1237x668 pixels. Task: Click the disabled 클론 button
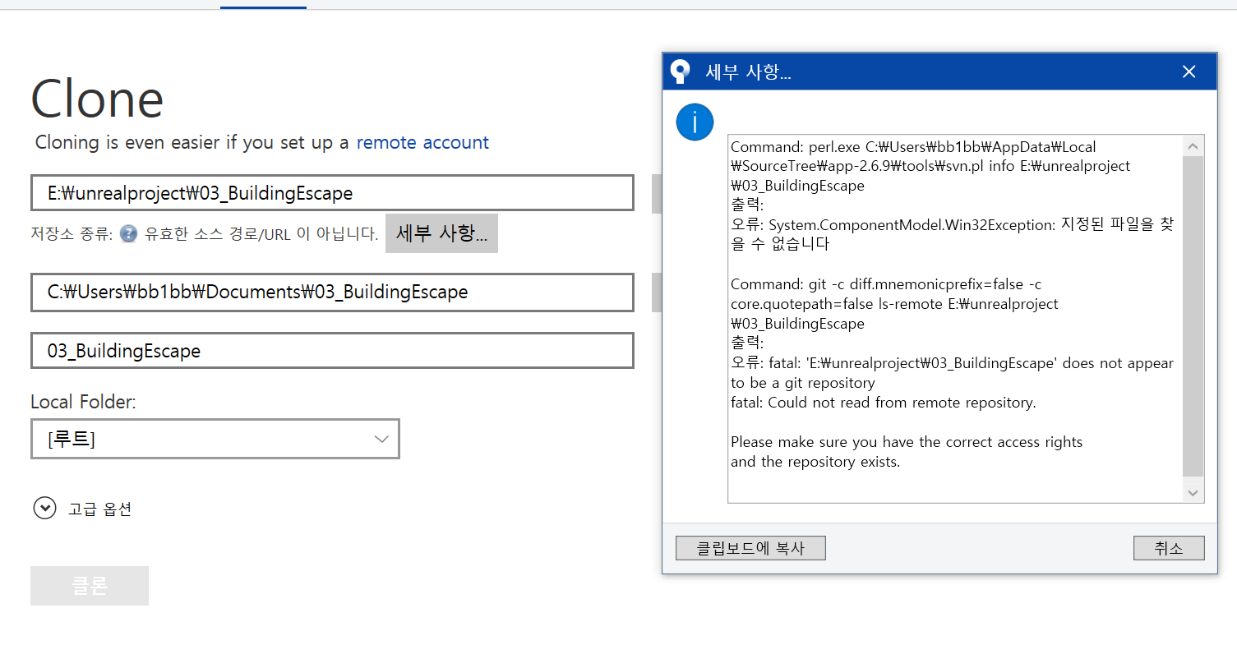(x=90, y=586)
